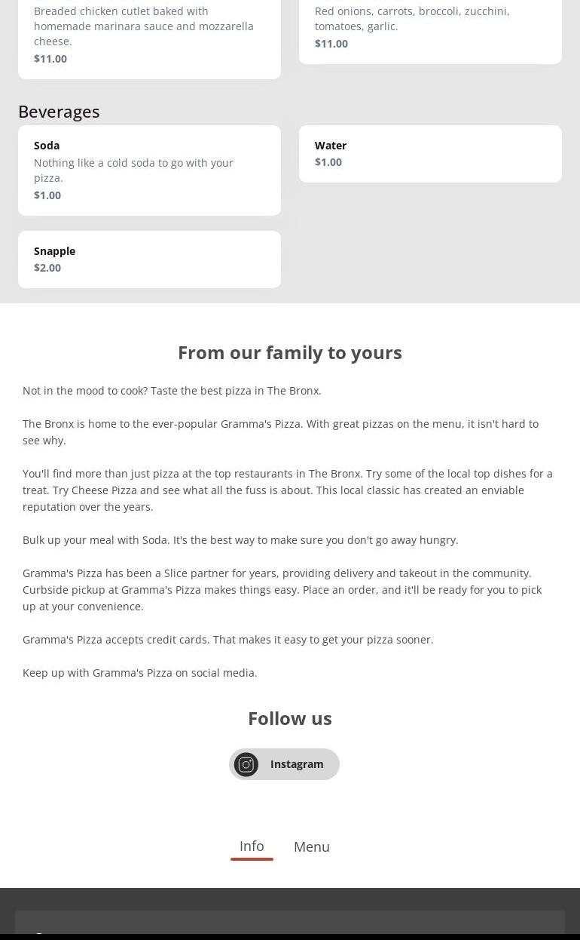Click the "Follow us" heading
This screenshot has height=940, width=580.
290,718
